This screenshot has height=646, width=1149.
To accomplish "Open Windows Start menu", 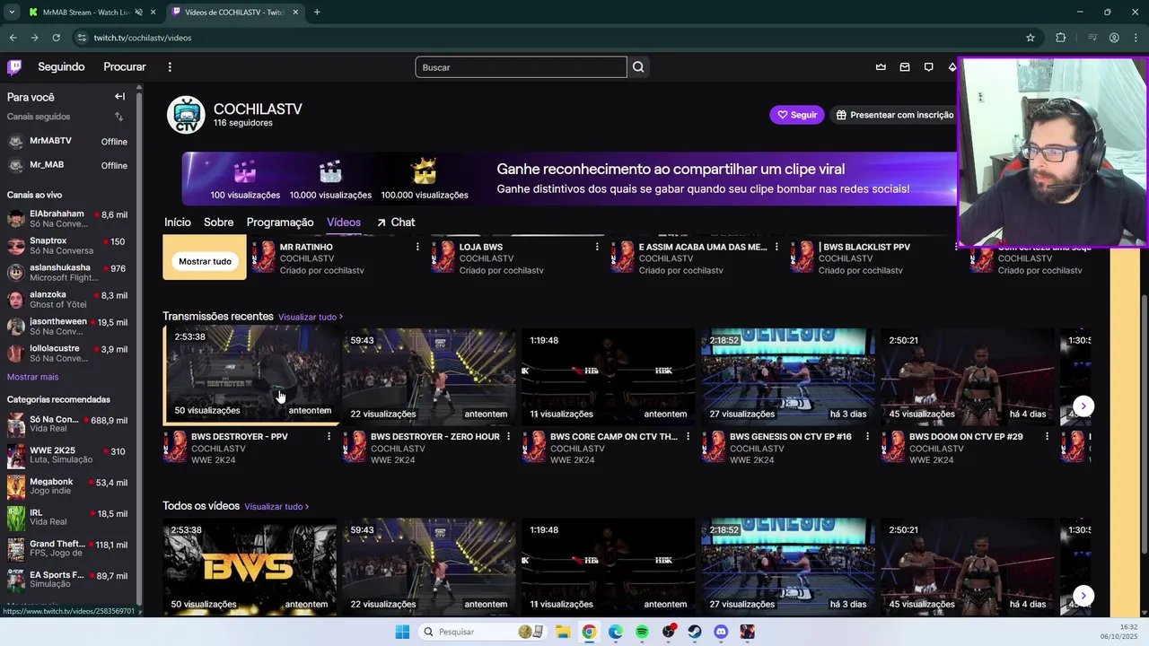I will tap(402, 632).
